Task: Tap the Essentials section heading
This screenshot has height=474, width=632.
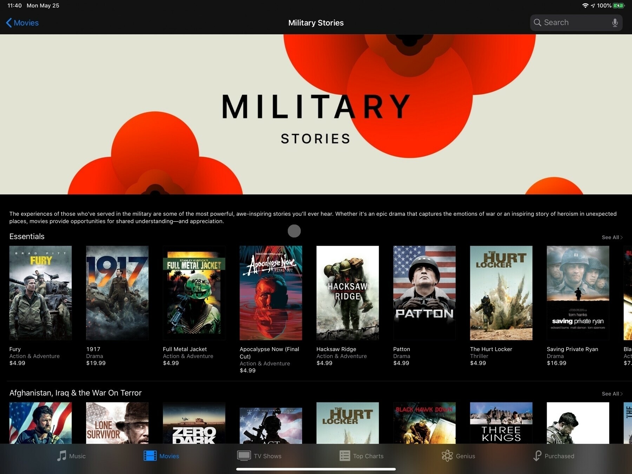Action: pos(27,236)
